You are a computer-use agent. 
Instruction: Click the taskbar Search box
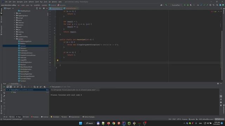pyautogui.click(x=90, y=123)
